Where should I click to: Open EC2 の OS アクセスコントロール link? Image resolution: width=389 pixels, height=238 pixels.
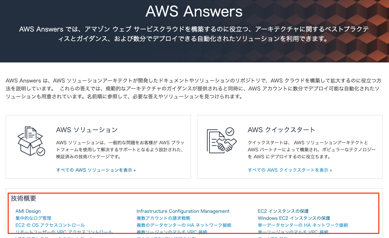point(50,225)
